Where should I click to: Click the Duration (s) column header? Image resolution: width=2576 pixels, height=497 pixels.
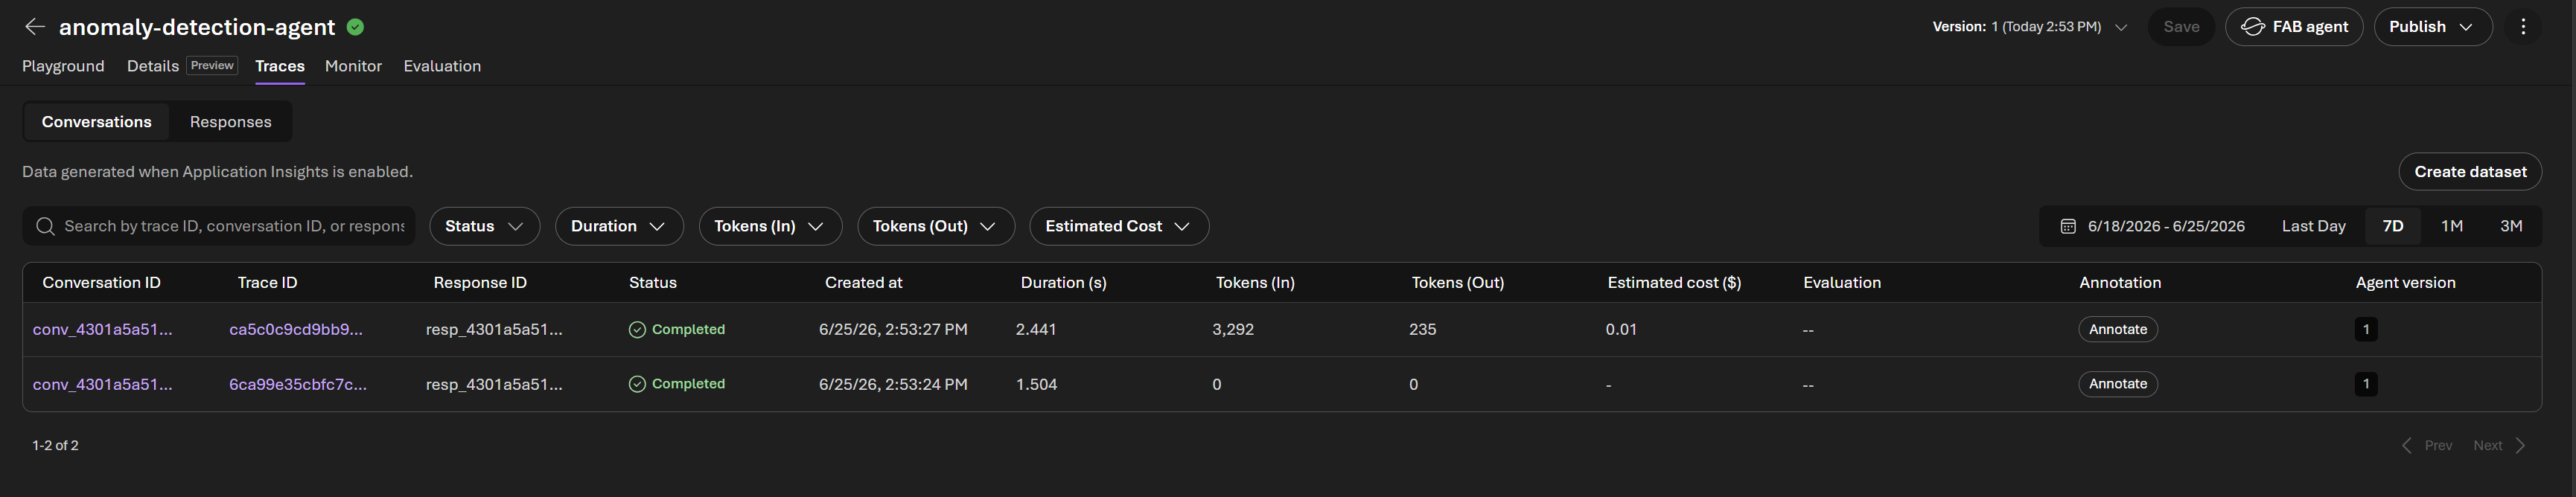click(1063, 283)
